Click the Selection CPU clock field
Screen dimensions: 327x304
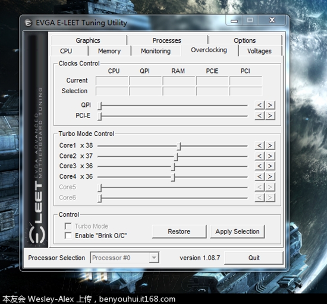[x=112, y=91]
